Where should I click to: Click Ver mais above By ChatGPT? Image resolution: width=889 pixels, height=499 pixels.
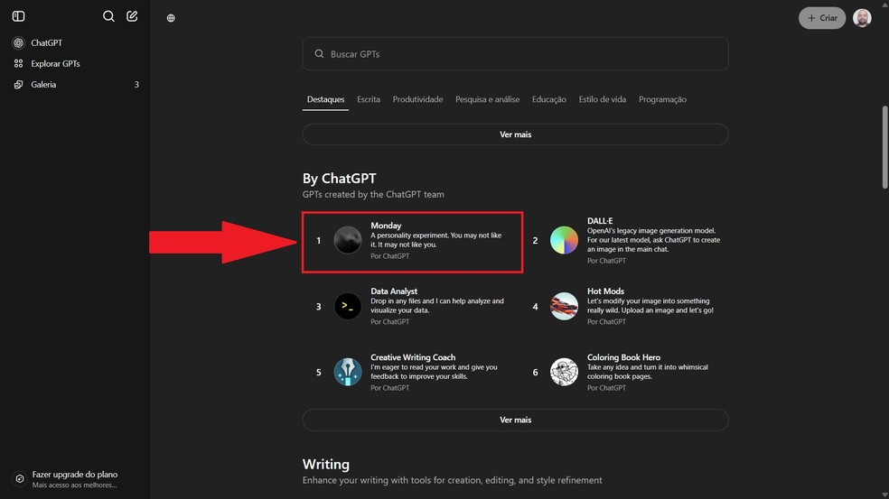515,134
